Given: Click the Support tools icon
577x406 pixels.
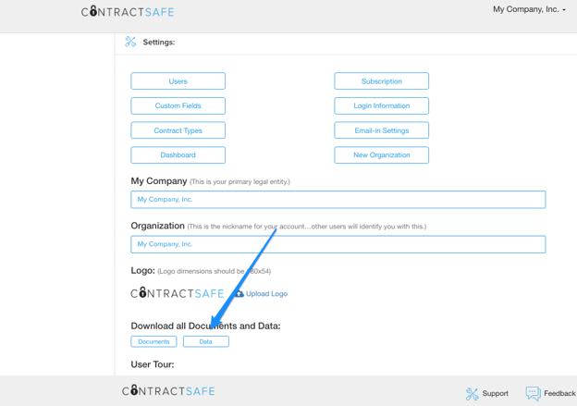Looking at the screenshot, I should pos(473,393).
